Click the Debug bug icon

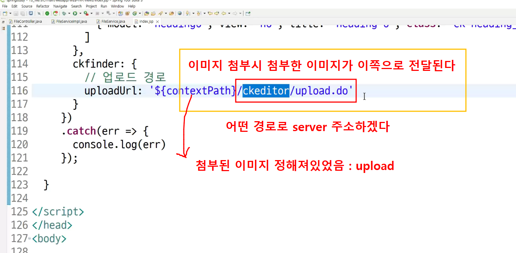(64, 13)
